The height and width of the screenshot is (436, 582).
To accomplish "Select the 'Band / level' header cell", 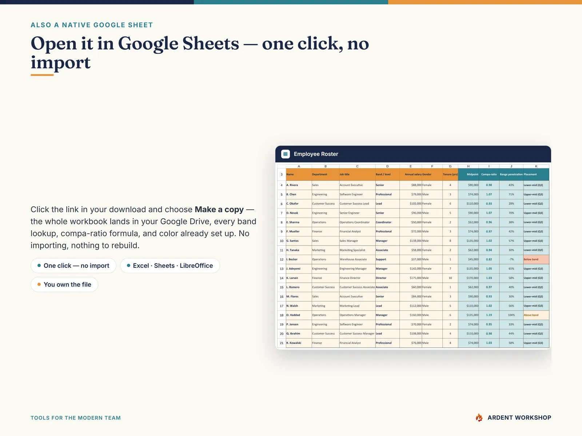I will pyautogui.click(x=387, y=174).
